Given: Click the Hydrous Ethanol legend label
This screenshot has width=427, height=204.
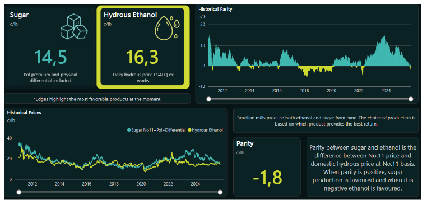Looking at the screenshot, I should click(207, 130).
